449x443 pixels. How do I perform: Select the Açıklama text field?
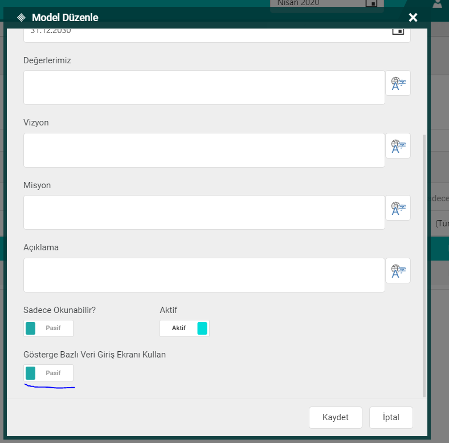tap(204, 275)
